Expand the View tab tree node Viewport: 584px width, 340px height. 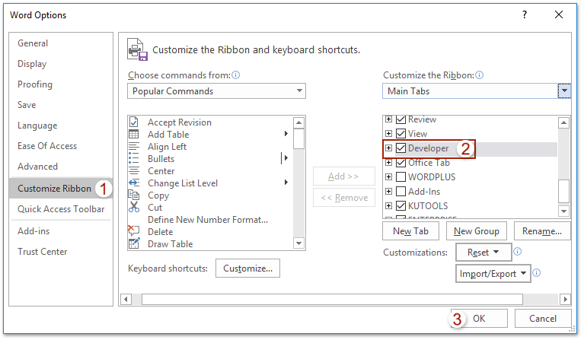tap(388, 133)
